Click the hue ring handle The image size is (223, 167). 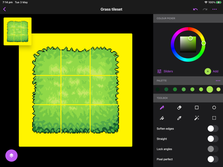204,43
